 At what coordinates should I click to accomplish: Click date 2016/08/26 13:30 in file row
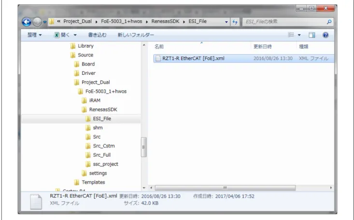coord(273,58)
